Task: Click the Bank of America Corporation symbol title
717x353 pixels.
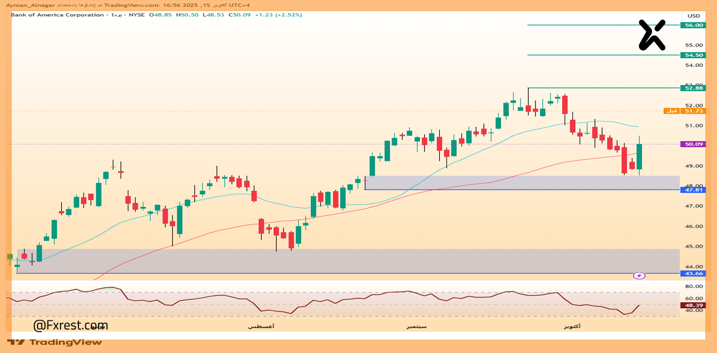Action: pyautogui.click(x=57, y=15)
